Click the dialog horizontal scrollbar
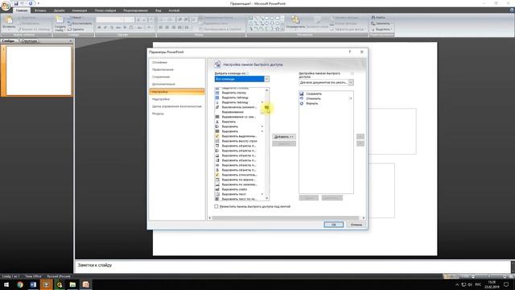Screen dimensions: 515x290 (x=286, y=218)
